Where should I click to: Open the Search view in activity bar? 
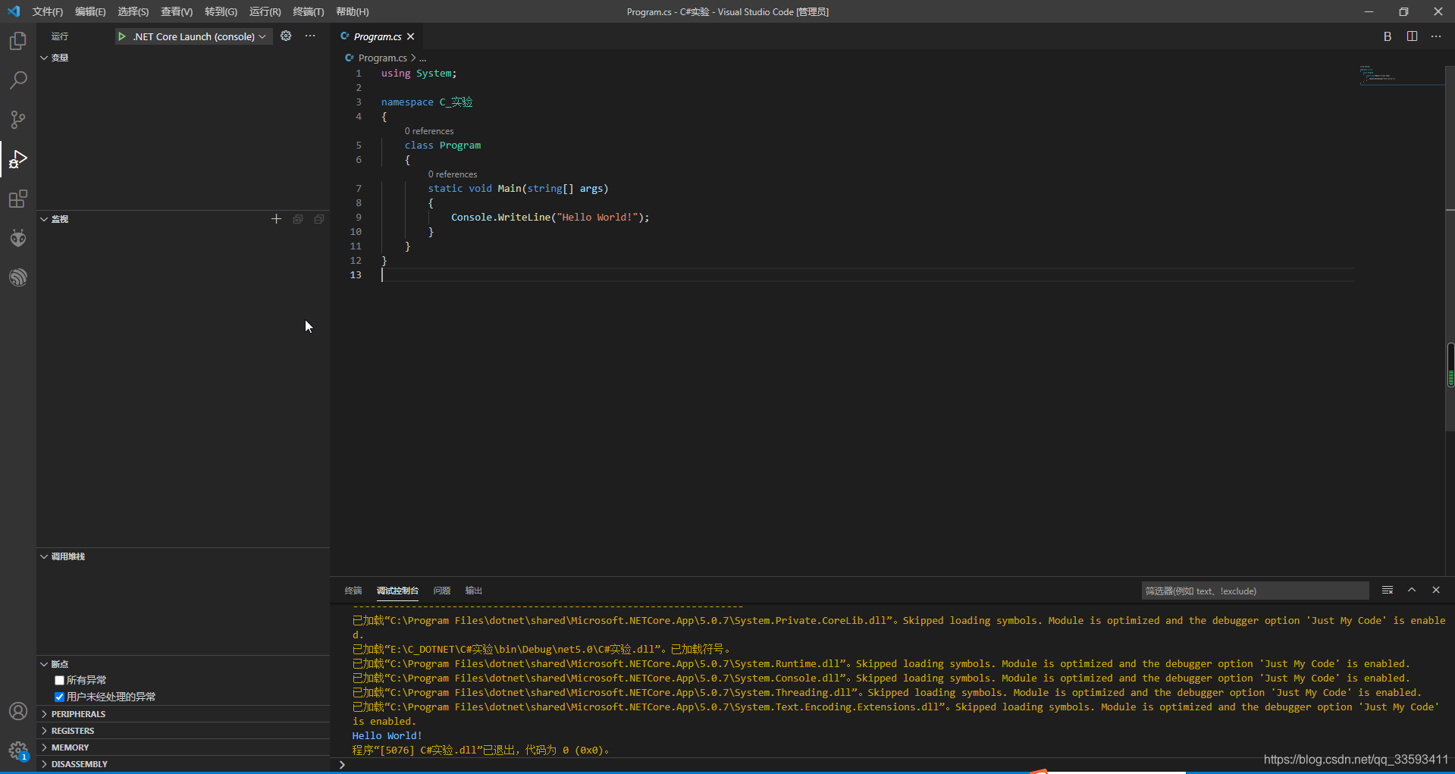18,80
